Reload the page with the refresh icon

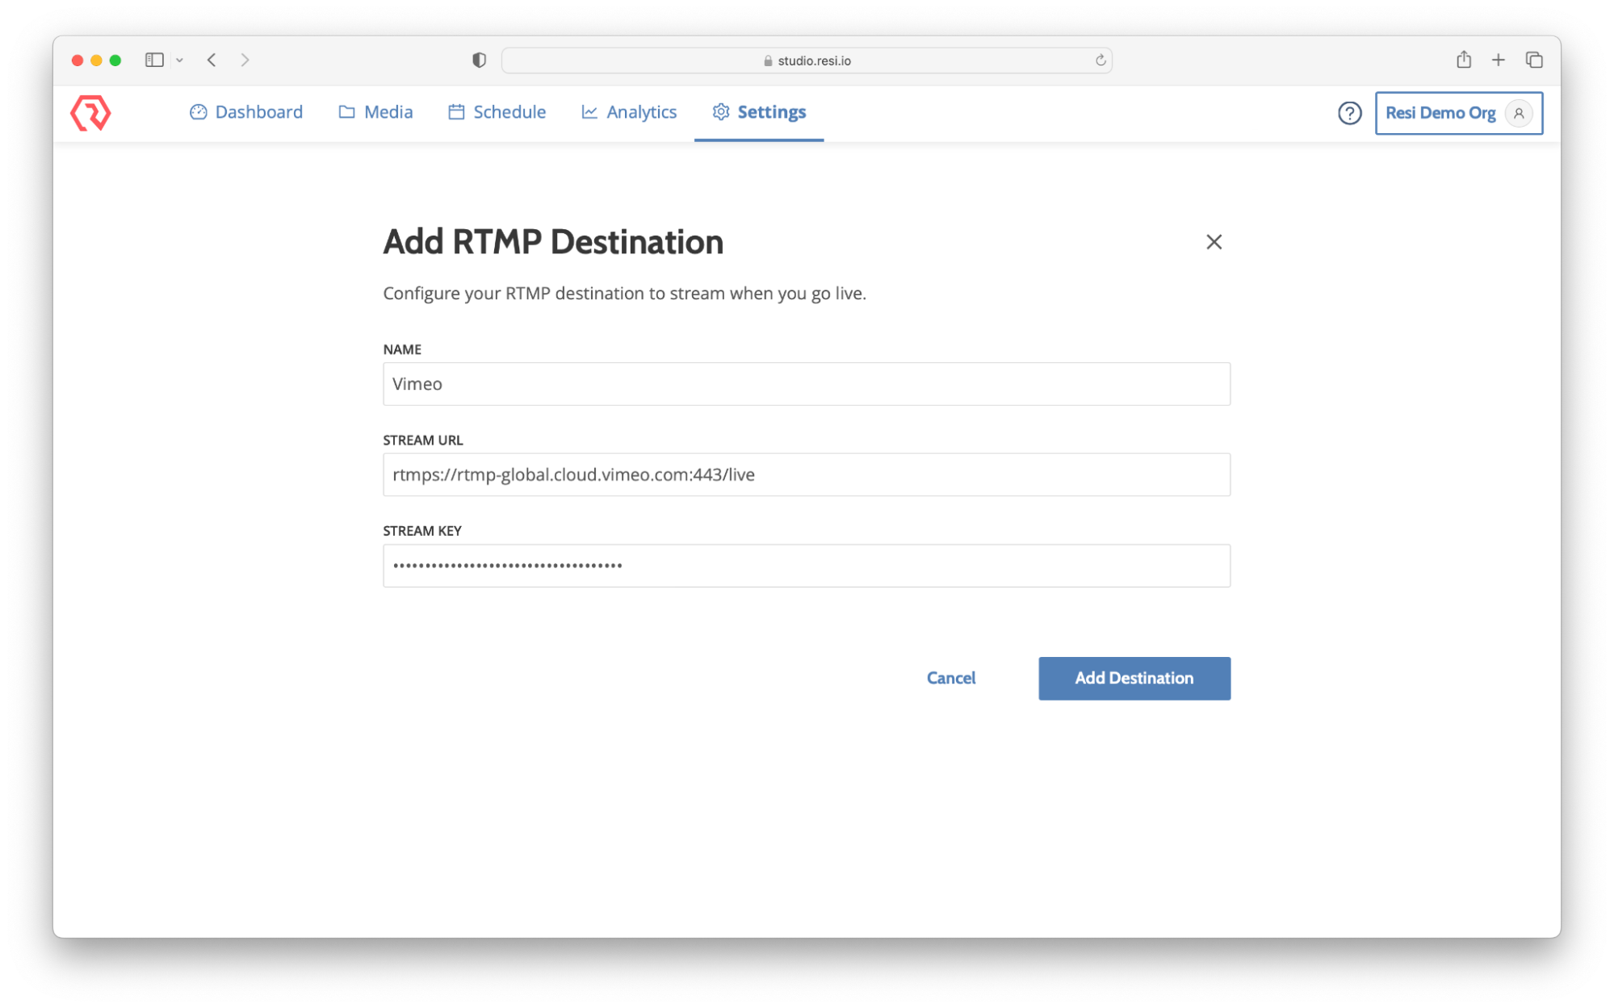pos(1100,59)
